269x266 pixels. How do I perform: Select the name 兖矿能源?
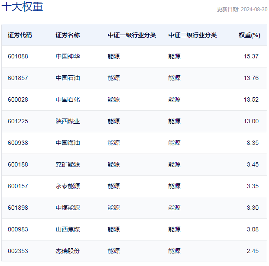coord(68,164)
